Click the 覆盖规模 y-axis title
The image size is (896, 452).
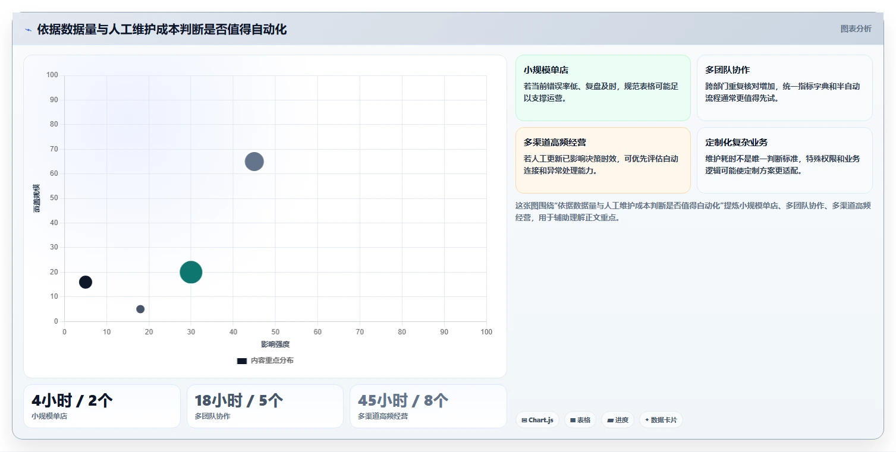[36, 198]
